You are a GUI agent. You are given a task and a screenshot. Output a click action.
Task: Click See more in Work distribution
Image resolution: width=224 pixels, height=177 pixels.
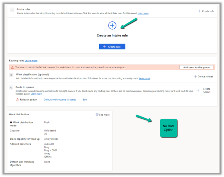102,115
